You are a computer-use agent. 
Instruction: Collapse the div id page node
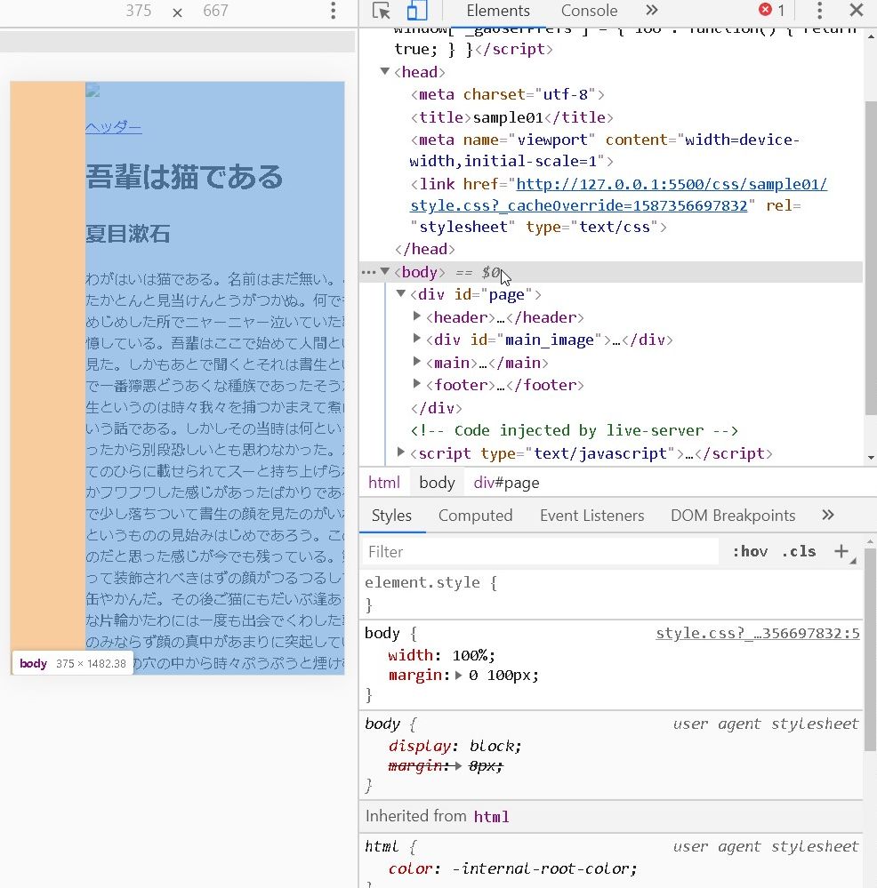point(401,294)
